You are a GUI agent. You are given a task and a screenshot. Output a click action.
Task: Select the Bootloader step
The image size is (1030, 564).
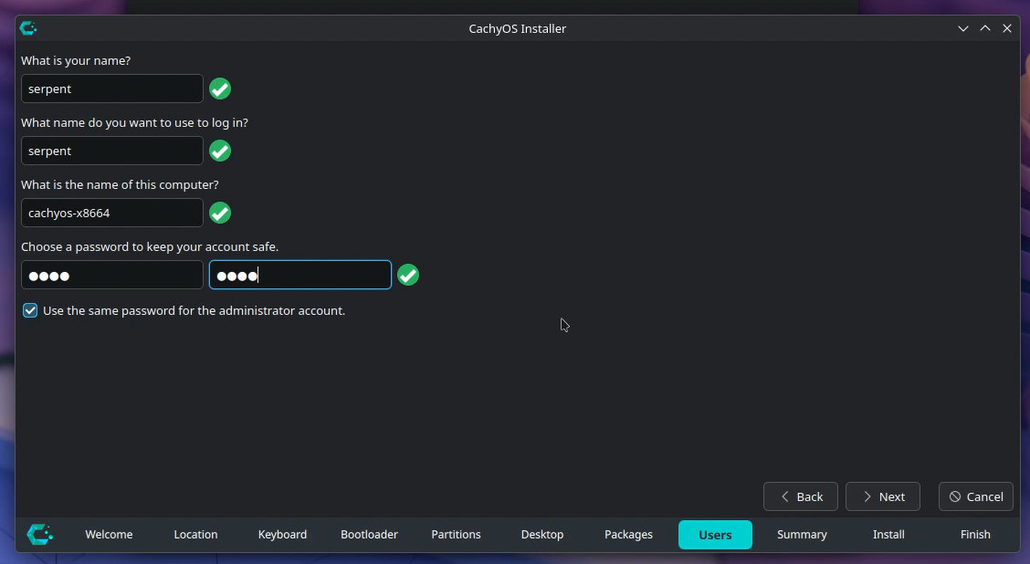(369, 535)
